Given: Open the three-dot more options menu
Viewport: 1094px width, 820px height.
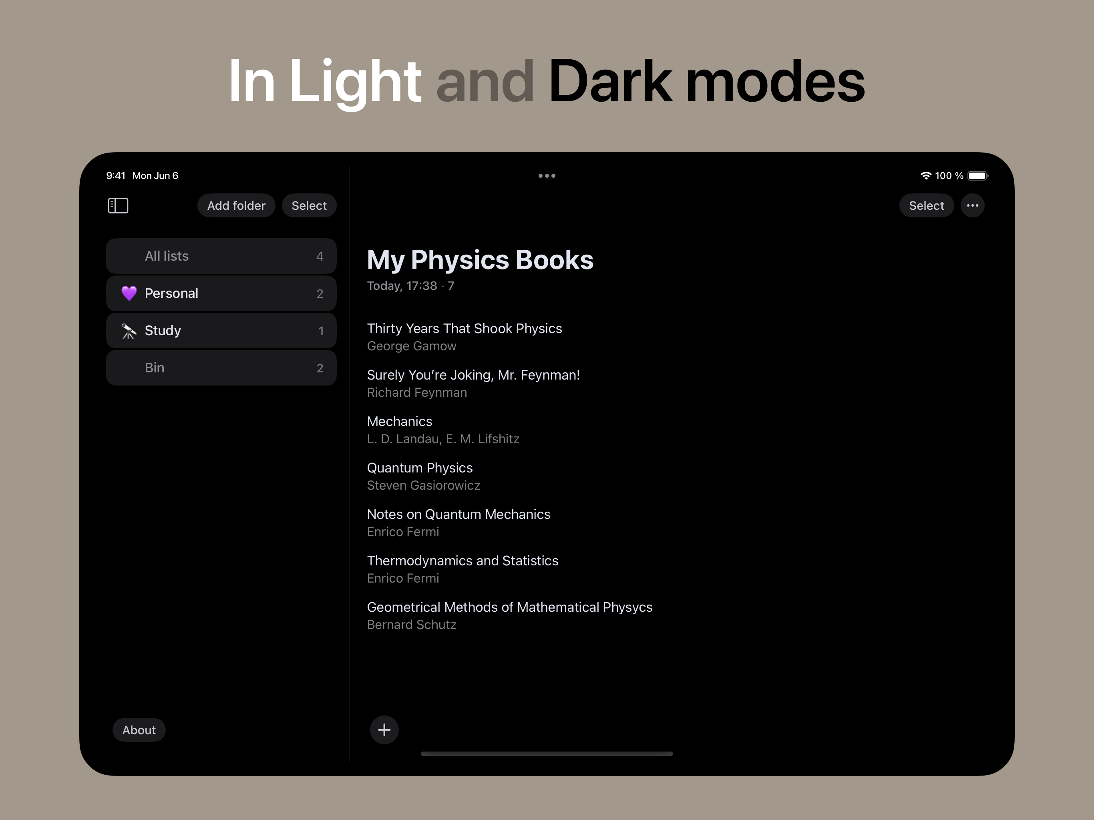Looking at the screenshot, I should 972,206.
